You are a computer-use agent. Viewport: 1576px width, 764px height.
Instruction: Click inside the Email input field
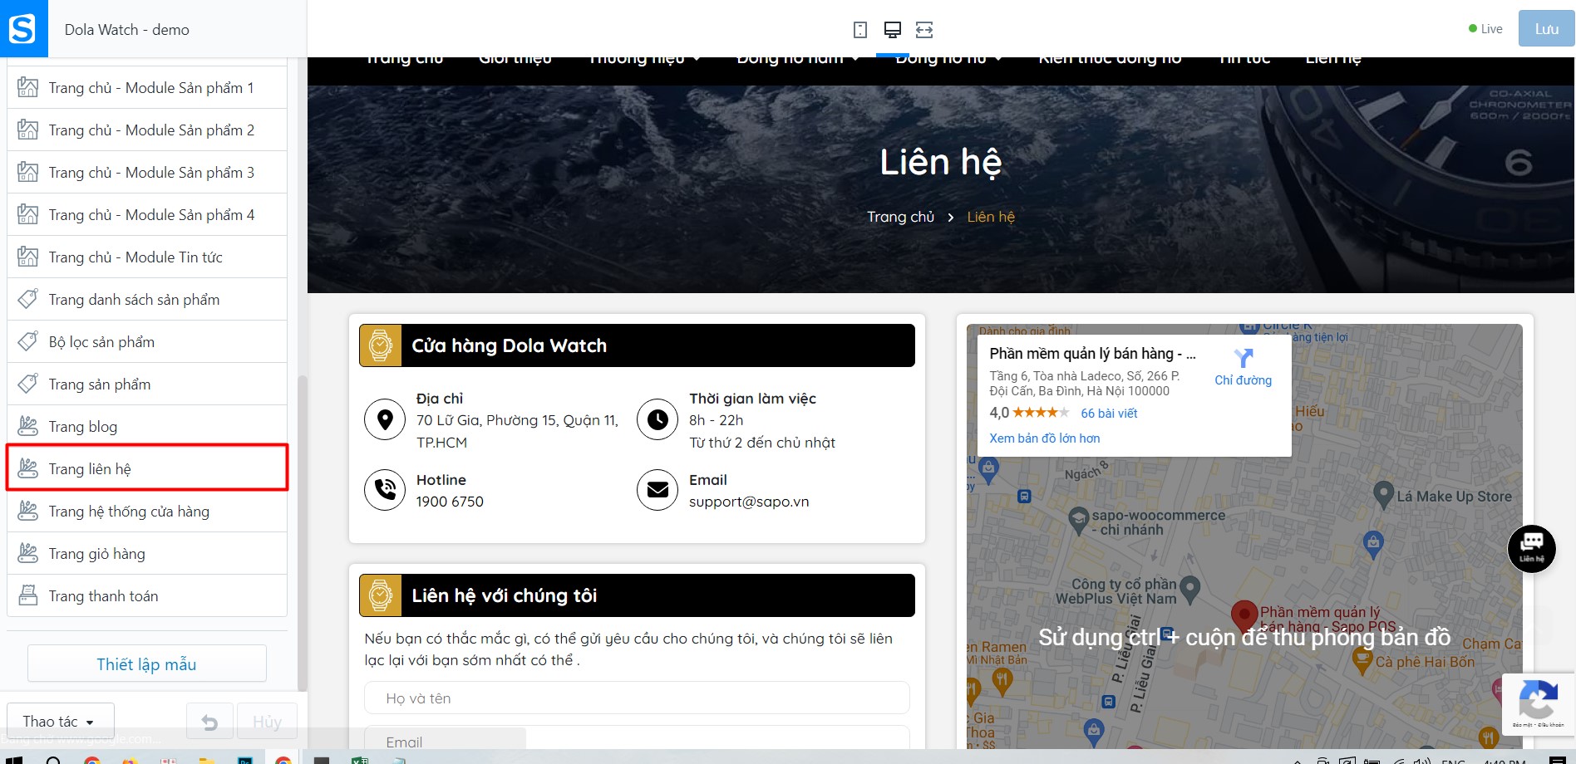[637, 739]
